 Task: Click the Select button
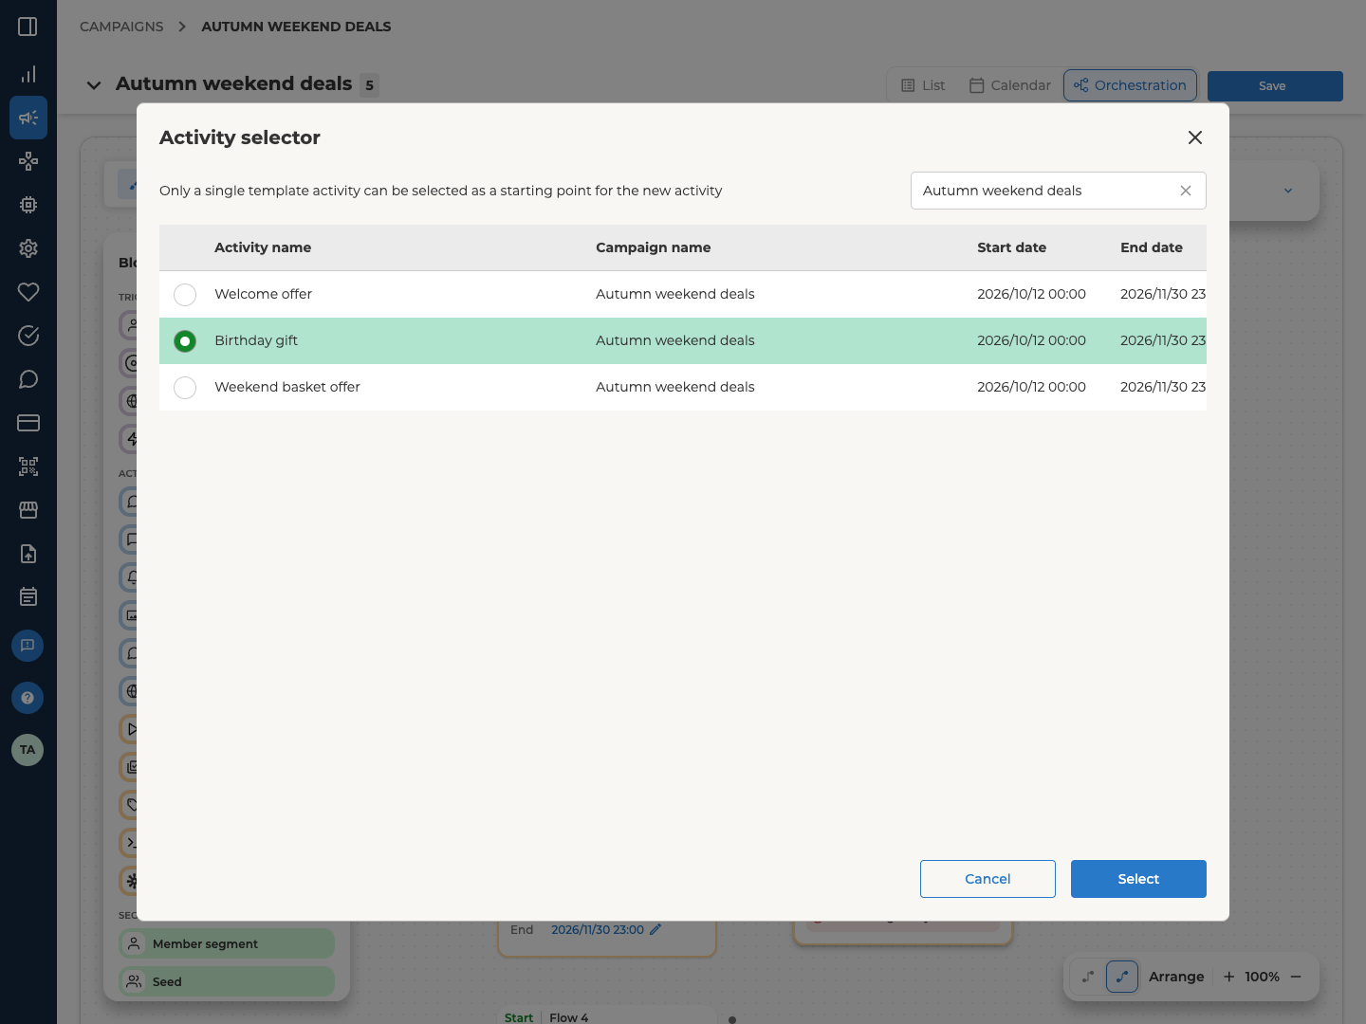[1138, 879]
